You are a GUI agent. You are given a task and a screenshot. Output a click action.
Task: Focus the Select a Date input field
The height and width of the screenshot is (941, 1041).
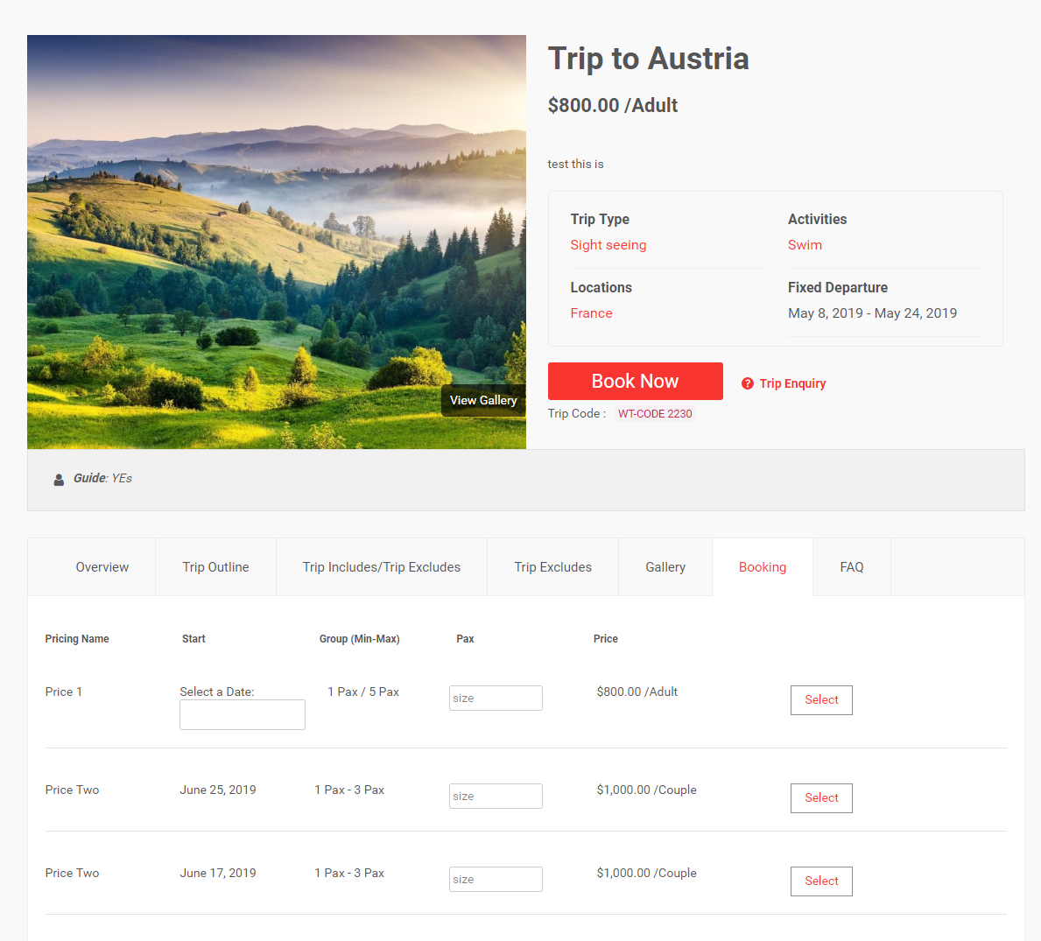tap(243, 714)
